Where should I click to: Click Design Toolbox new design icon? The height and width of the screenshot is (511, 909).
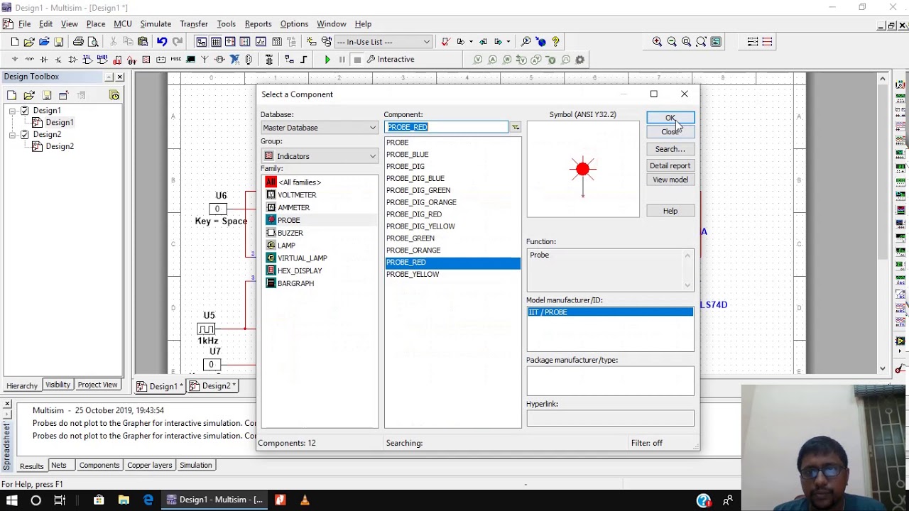(12, 95)
